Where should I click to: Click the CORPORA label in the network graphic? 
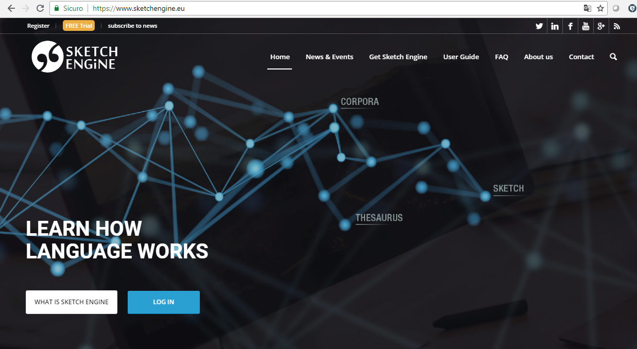tap(360, 102)
